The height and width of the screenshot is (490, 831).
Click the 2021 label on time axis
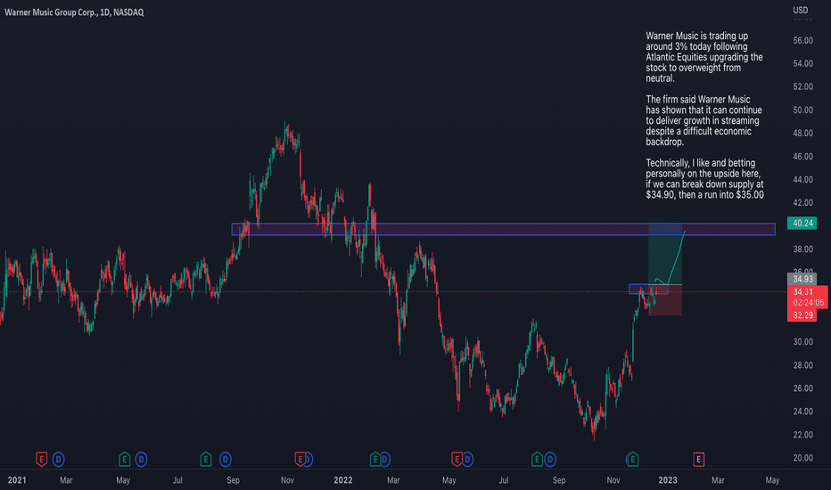tap(16, 480)
